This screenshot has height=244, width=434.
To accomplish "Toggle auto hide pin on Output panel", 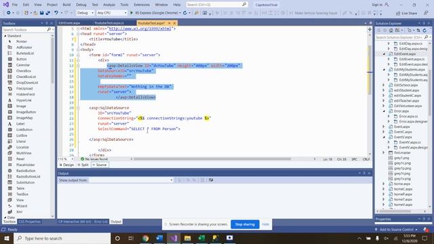I will 364,174.
